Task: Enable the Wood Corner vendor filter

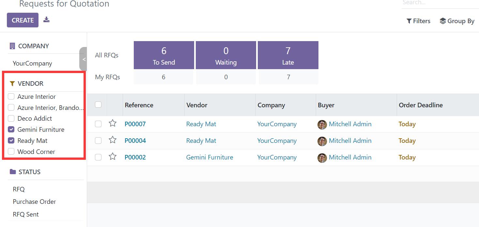Action: click(x=11, y=152)
